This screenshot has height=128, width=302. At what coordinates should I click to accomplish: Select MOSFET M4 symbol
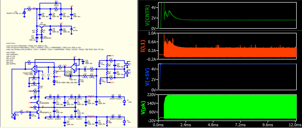tap(38, 112)
